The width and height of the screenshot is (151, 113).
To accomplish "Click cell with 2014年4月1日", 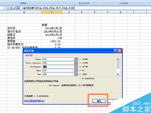I will click(x=52, y=35).
